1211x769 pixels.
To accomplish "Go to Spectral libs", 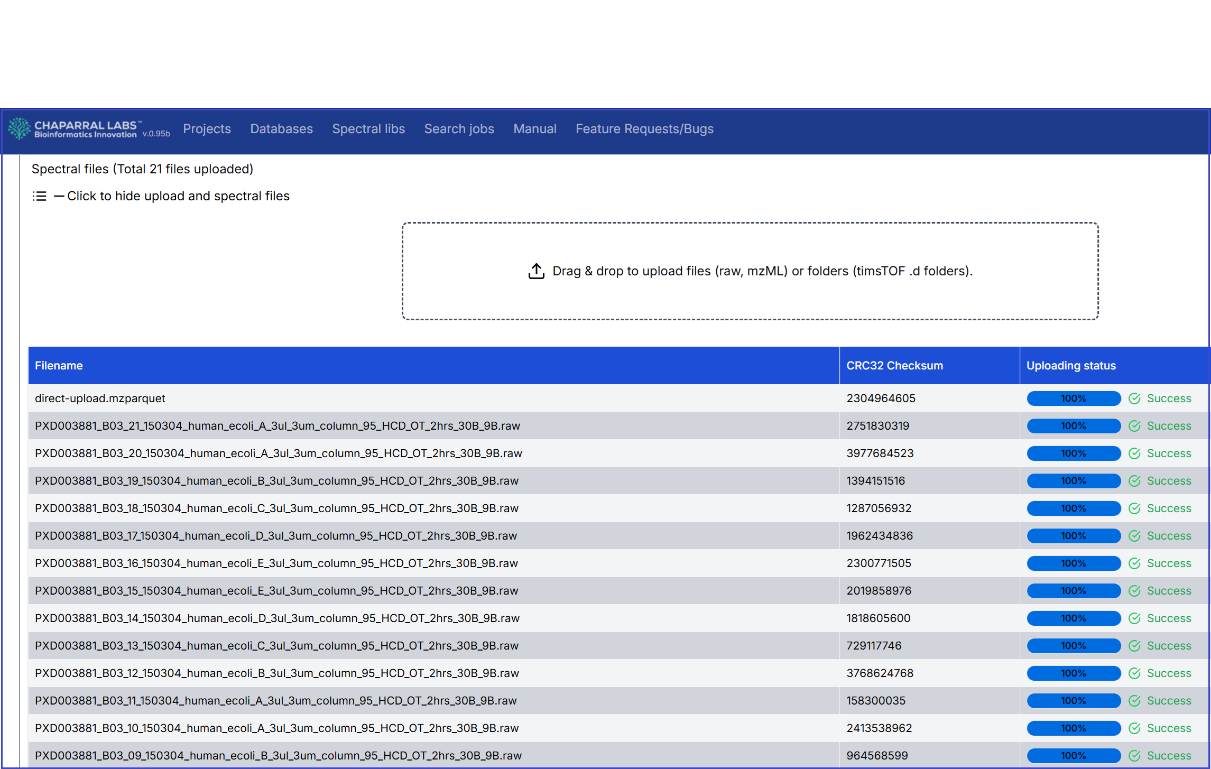I will coord(368,129).
